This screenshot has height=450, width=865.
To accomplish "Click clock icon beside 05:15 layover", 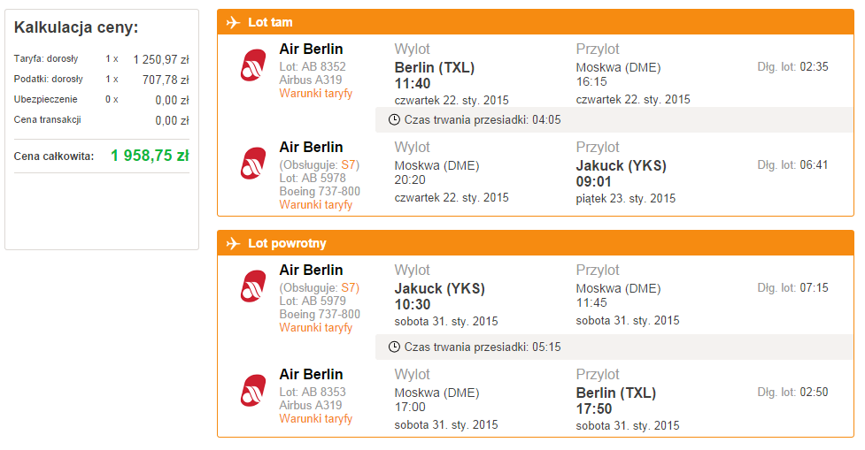I will click(394, 347).
